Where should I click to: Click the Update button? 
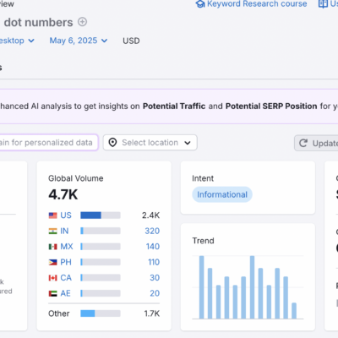click(x=316, y=143)
